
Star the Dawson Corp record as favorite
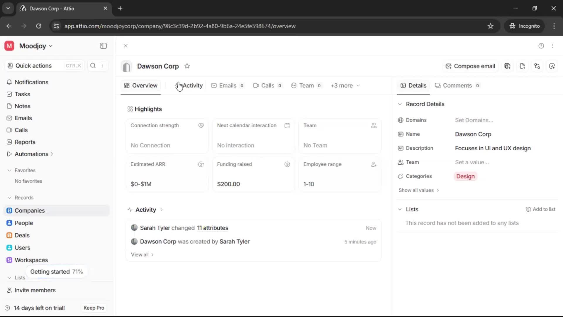(x=187, y=66)
